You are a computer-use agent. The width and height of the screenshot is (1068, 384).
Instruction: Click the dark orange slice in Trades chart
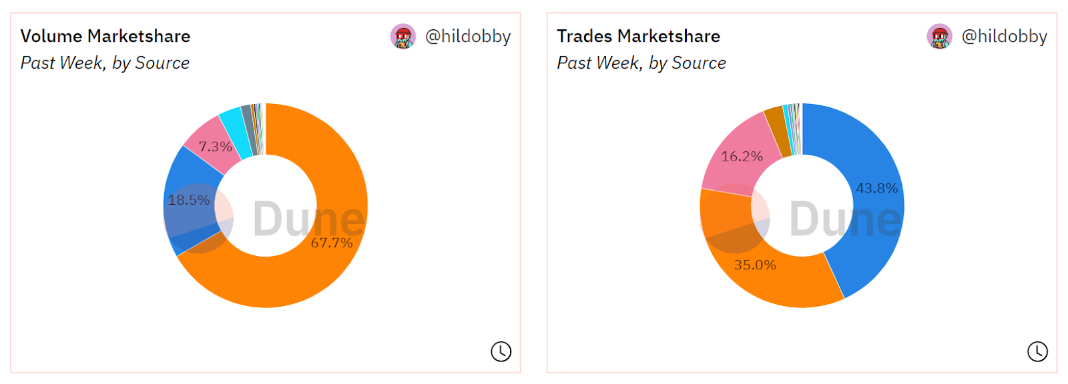(x=778, y=130)
